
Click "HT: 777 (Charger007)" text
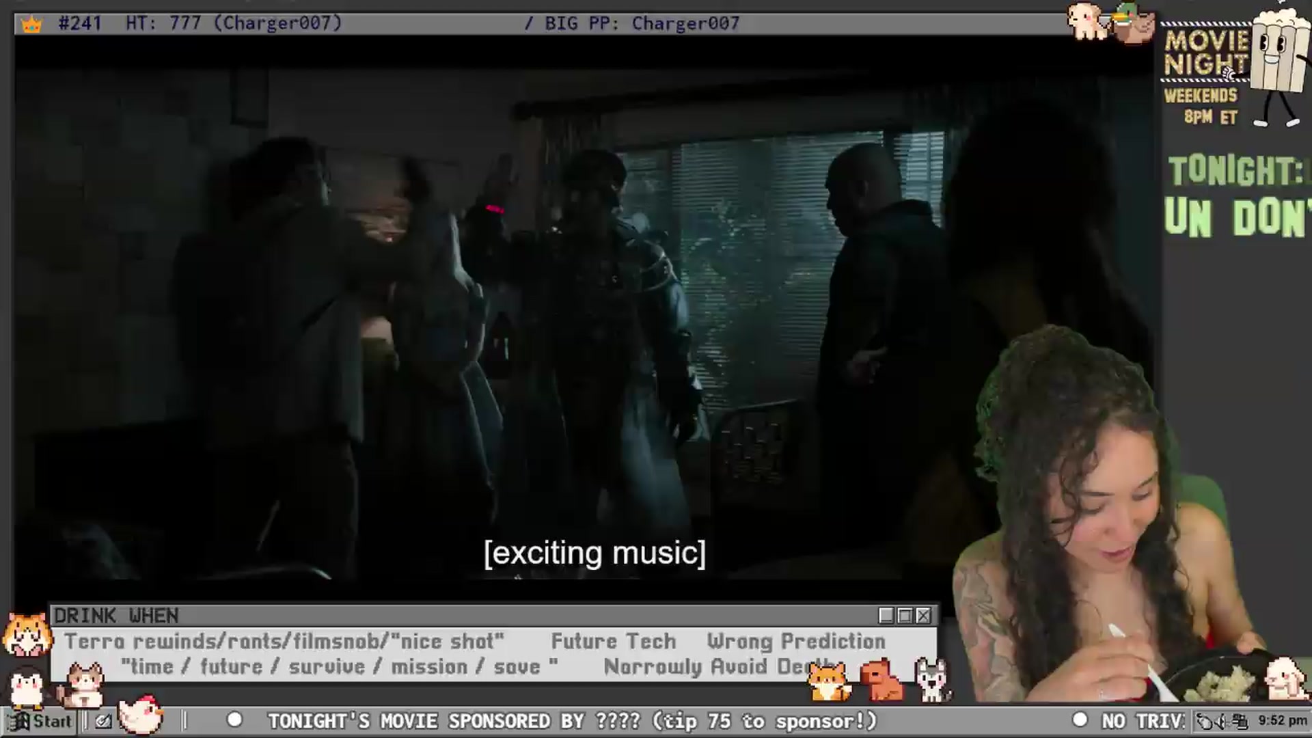[234, 23]
